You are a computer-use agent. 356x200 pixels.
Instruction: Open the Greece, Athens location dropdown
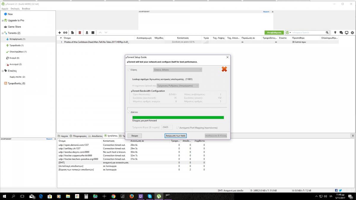[x=177, y=70]
